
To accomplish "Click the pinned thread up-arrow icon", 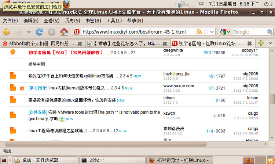I will coord(13,52).
